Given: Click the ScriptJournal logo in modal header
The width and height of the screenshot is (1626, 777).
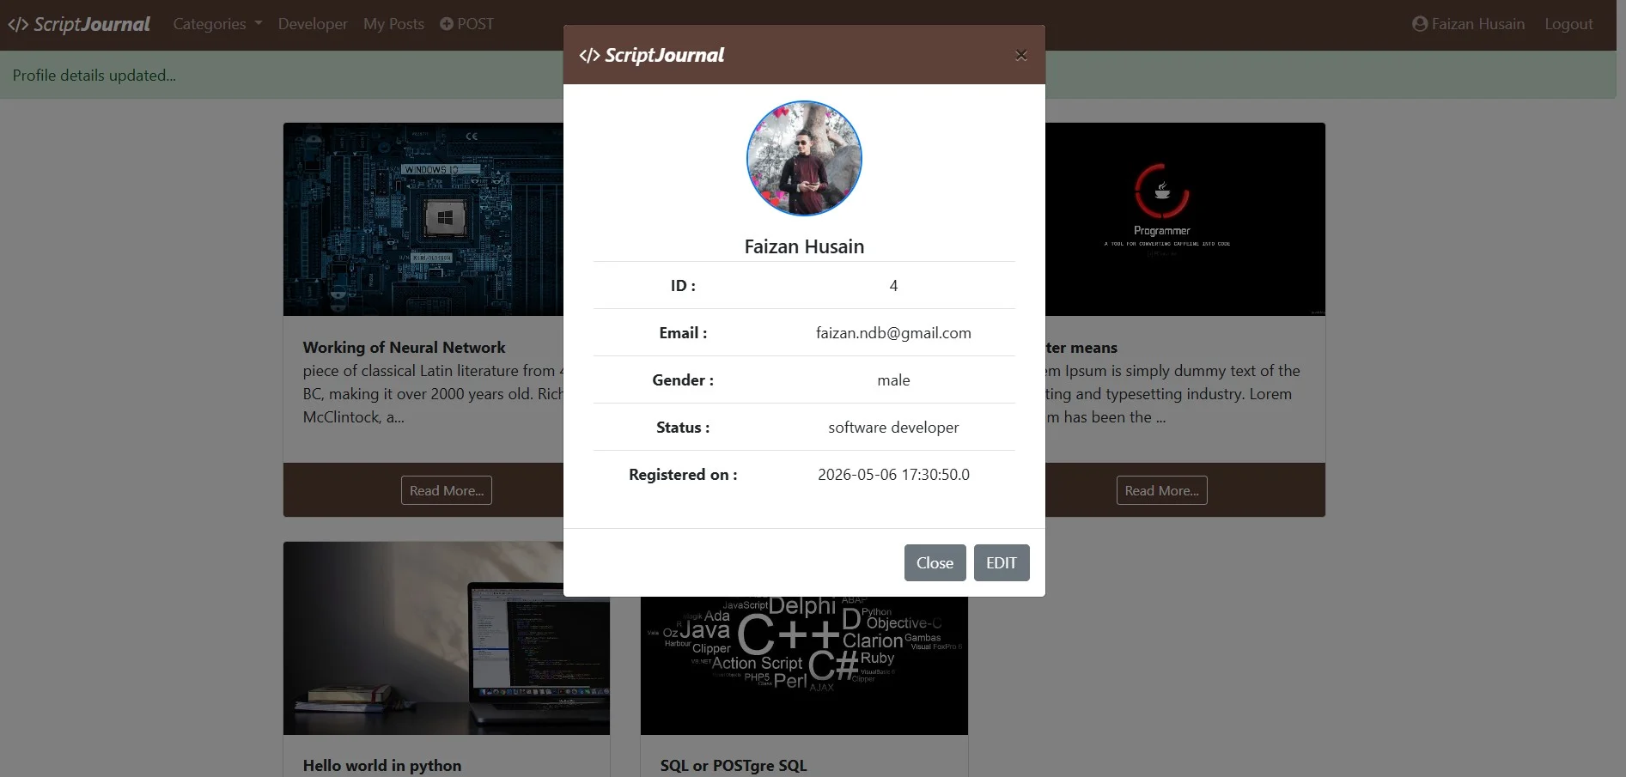Looking at the screenshot, I should (x=652, y=55).
